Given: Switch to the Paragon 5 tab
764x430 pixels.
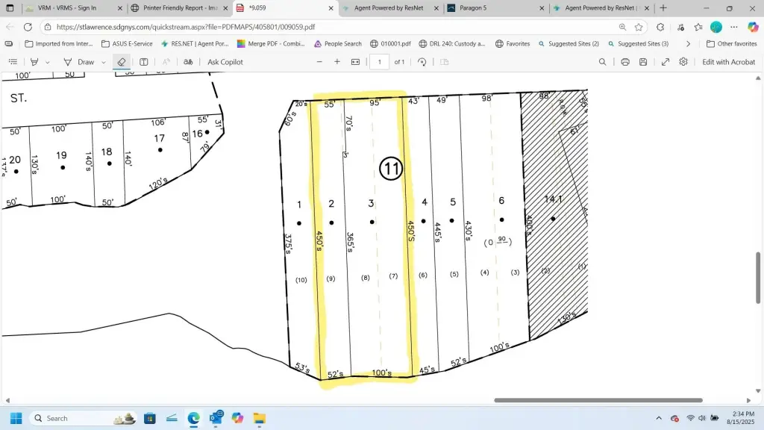Looking at the screenshot, I should coord(492,8).
